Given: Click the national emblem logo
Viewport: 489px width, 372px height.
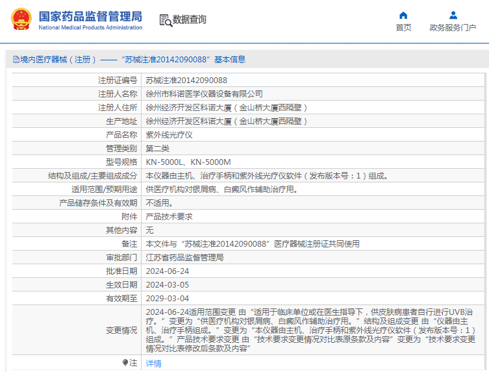Looking at the screenshot, I should coord(20,19).
